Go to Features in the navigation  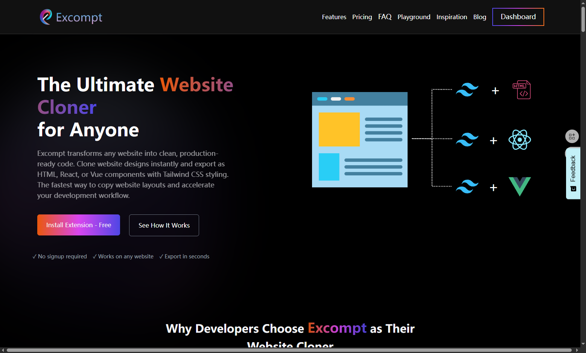334,17
